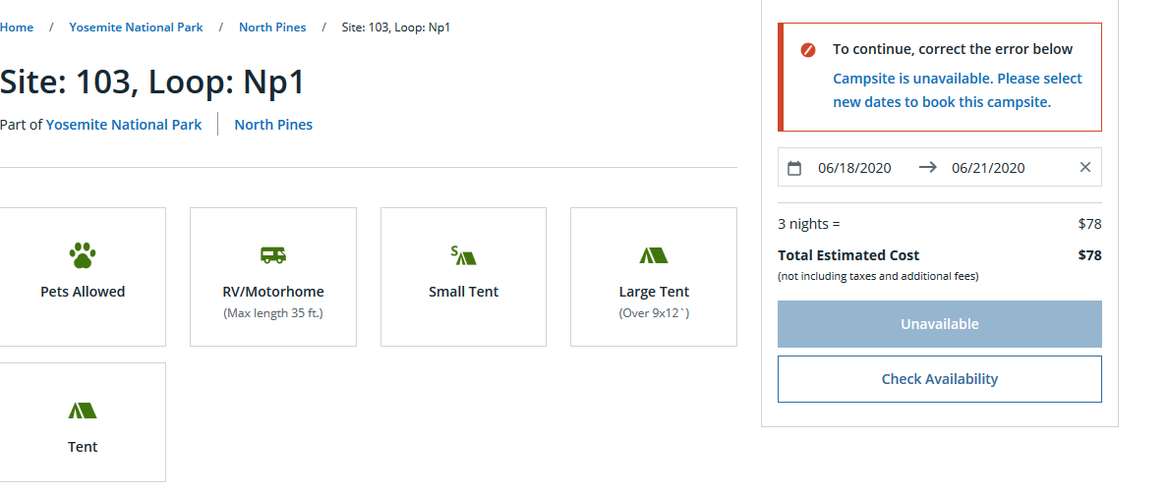Click the Large Tent icon
The width and height of the screenshot is (1168, 494).
coord(654,255)
